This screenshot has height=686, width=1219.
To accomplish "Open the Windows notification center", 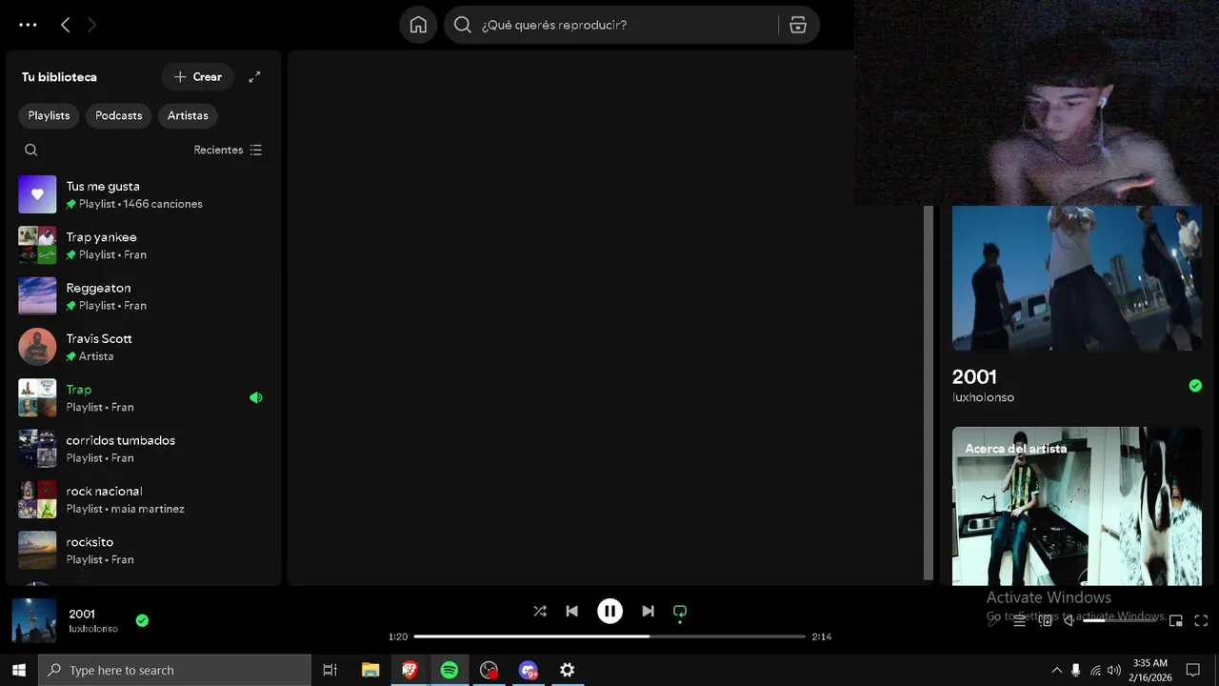I will pos(1192,670).
